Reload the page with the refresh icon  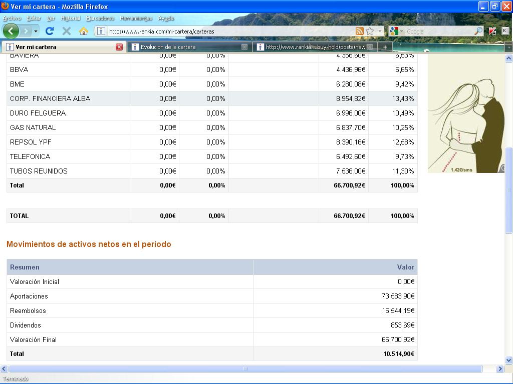(x=49, y=31)
